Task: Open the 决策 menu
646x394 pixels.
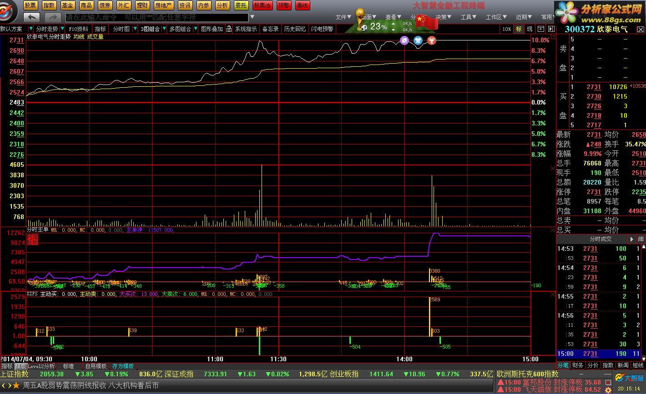Action: (444, 17)
